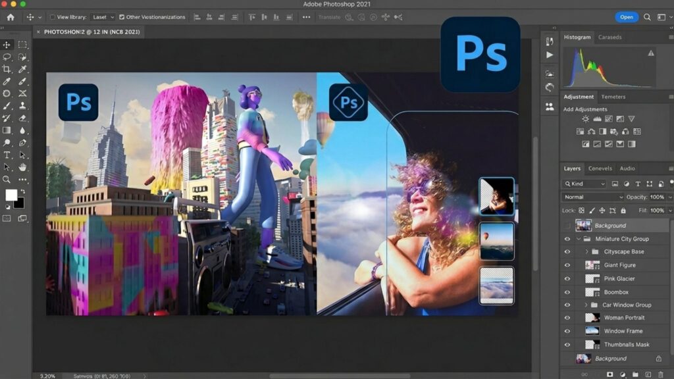The height and width of the screenshot is (379, 674).
Task: Switch to the Caraseds tab
Action: (x=609, y=38)
